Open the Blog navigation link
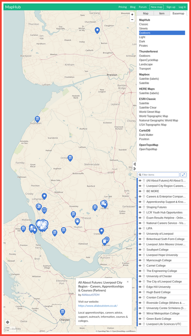The height and width of the screenshot is (336, 191). click(x=133, y=7)
